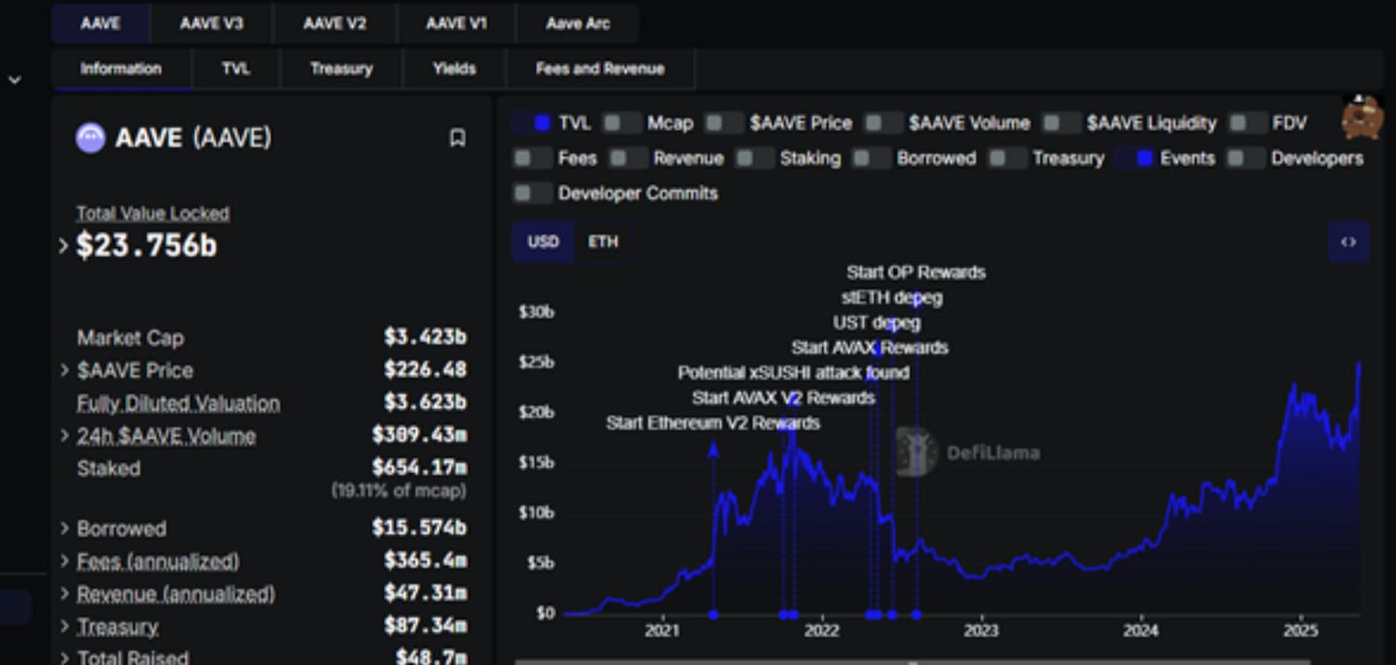The height and width of the screenshot is (665, 1396).
Task: Click the 19.11% of mcap text
Action: pyautogui.click(x=398, y=491)
